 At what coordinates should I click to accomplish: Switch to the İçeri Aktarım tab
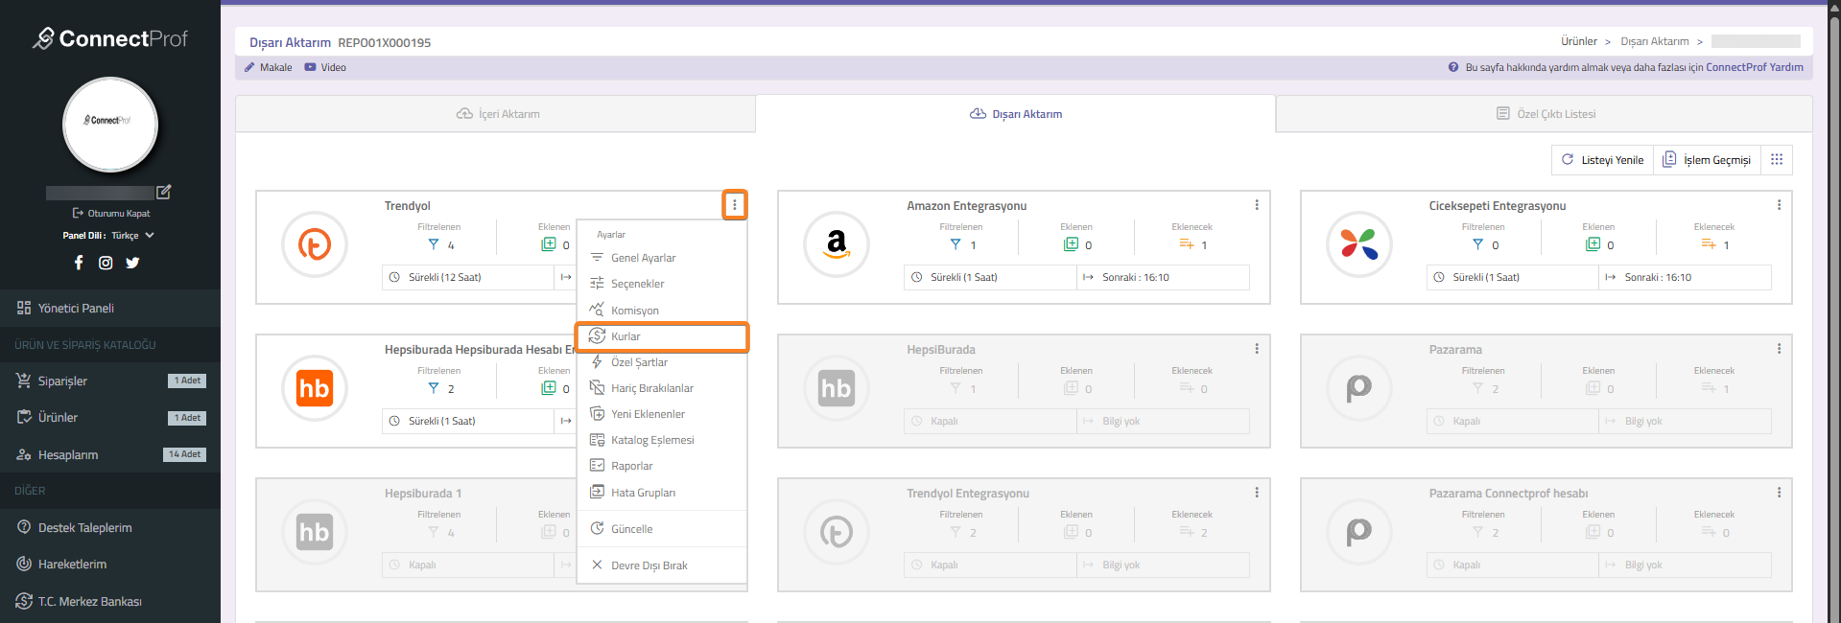[x=496, y=114]
